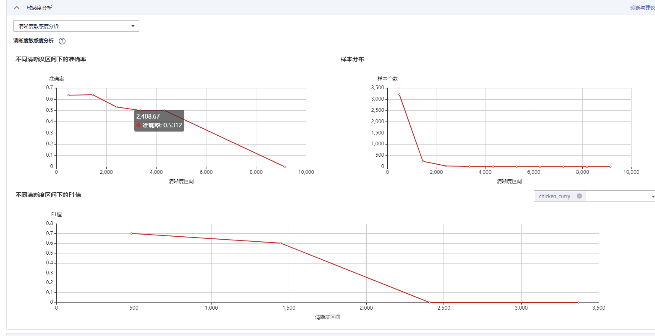Click the 3,200 sample peak point in 样本分布
This screenshot has height=336, width=655.
[399, 94]
